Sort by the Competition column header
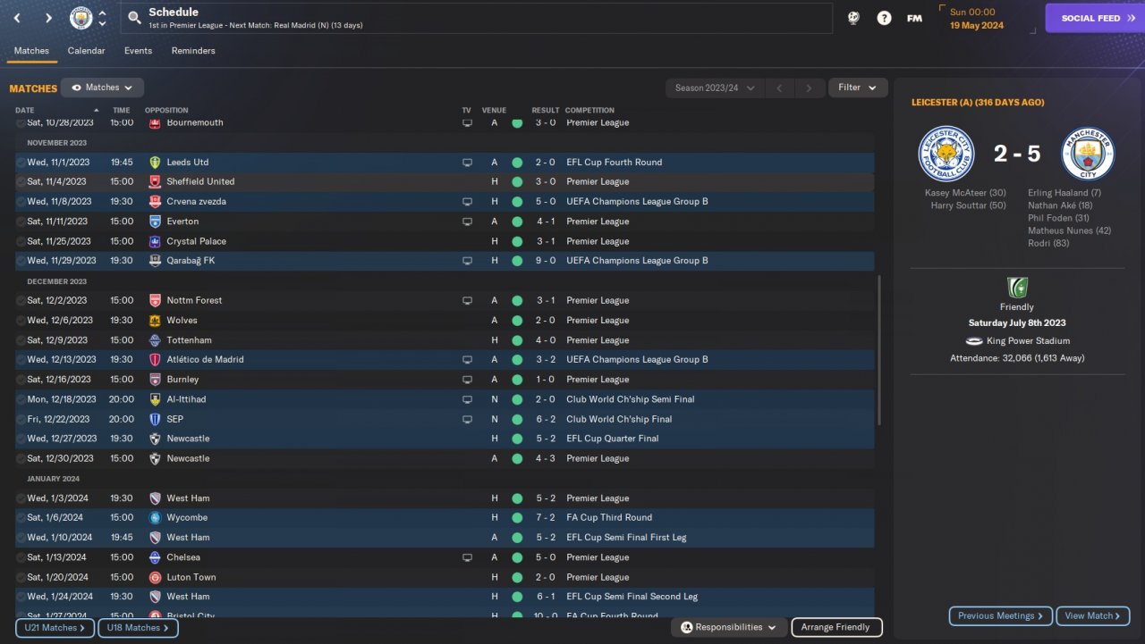 click(589, 111)
